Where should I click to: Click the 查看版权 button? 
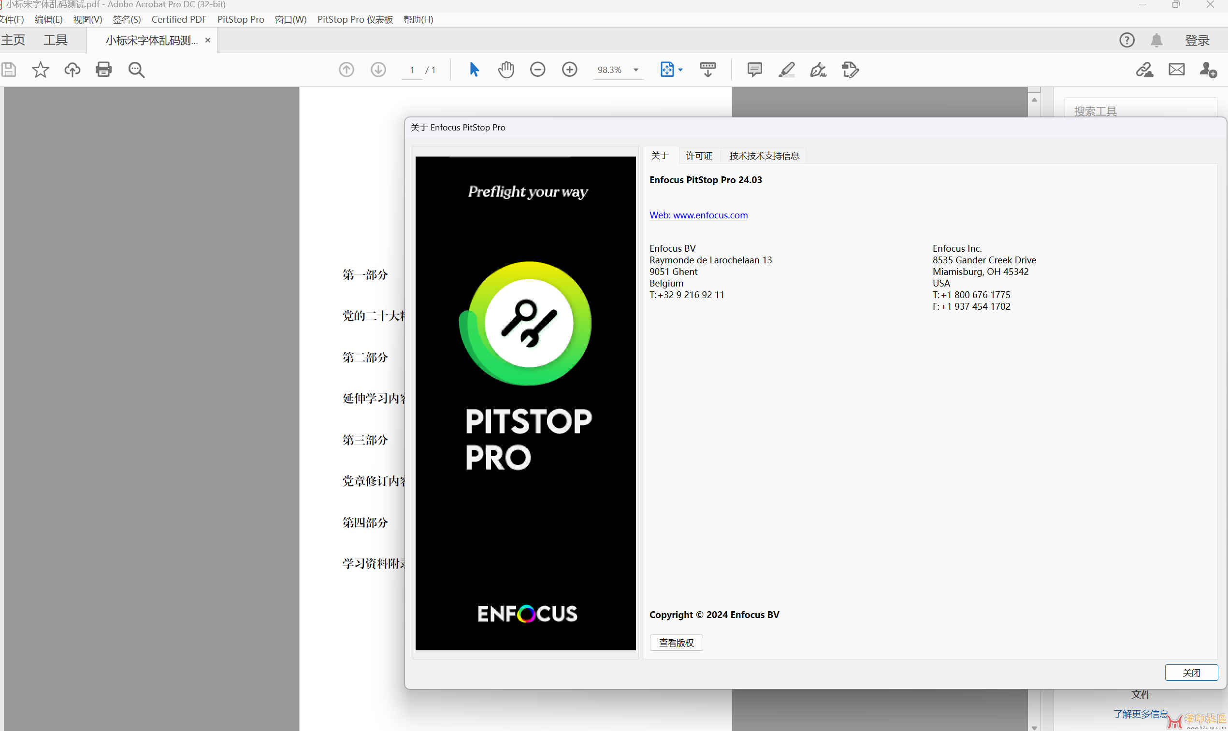click(x=676, y=642)
